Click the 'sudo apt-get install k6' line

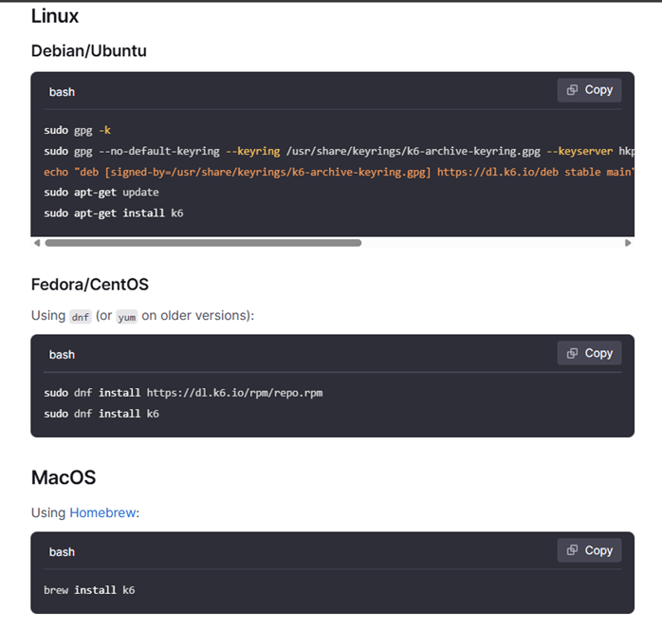click(114, 213)
